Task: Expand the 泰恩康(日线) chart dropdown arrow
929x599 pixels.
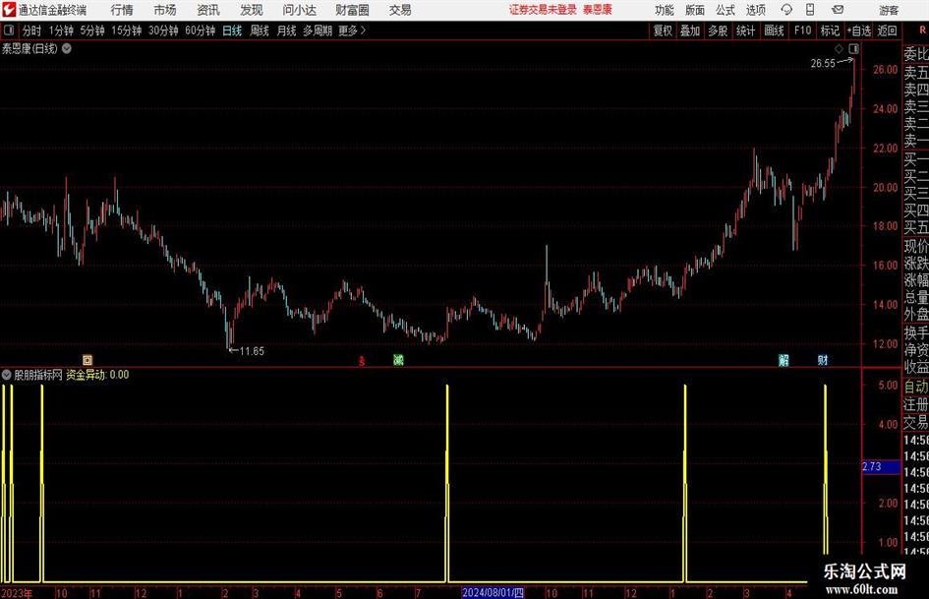Action: point(67,48)
